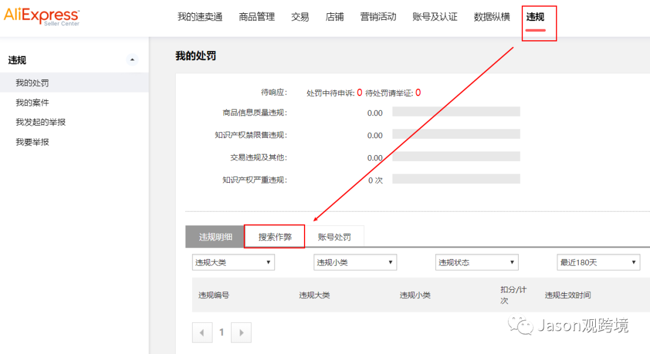This screenshot has width=650, height=354.
Task: Click the red zero beside 处罚中待申诉
Action: click(x=359, y=93)
